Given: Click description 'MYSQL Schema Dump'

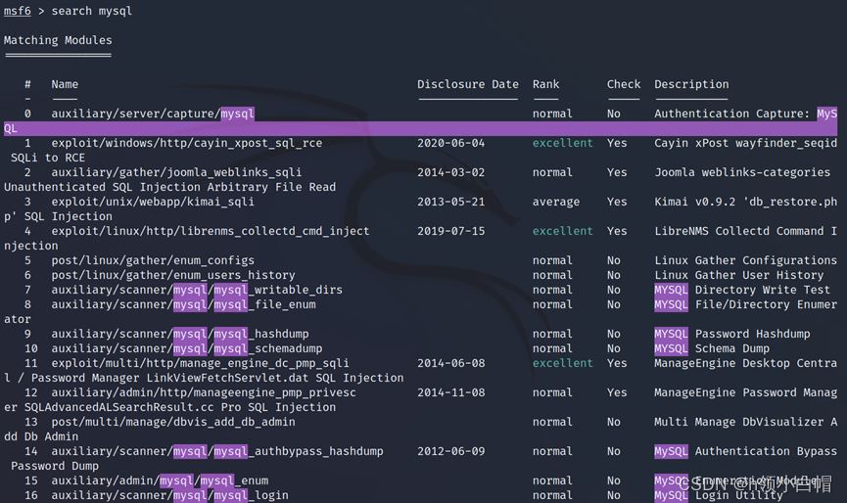Looking at the screenshot, I should [712, 348].
